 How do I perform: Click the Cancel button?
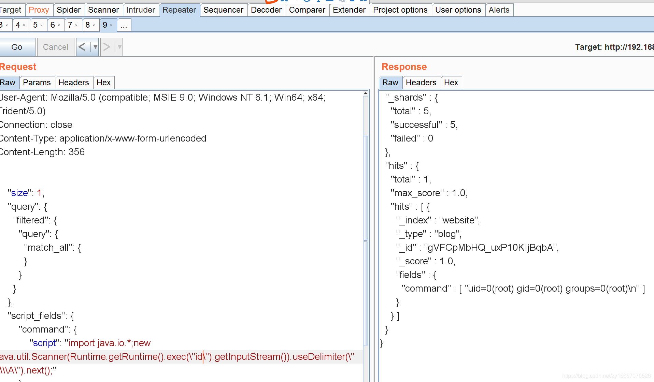pos(56,47)
